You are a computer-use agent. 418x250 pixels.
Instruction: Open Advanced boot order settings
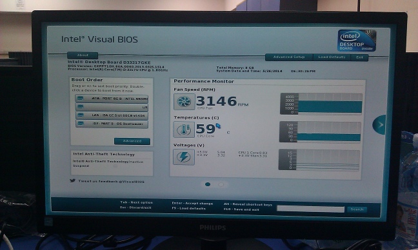point(132,141)
